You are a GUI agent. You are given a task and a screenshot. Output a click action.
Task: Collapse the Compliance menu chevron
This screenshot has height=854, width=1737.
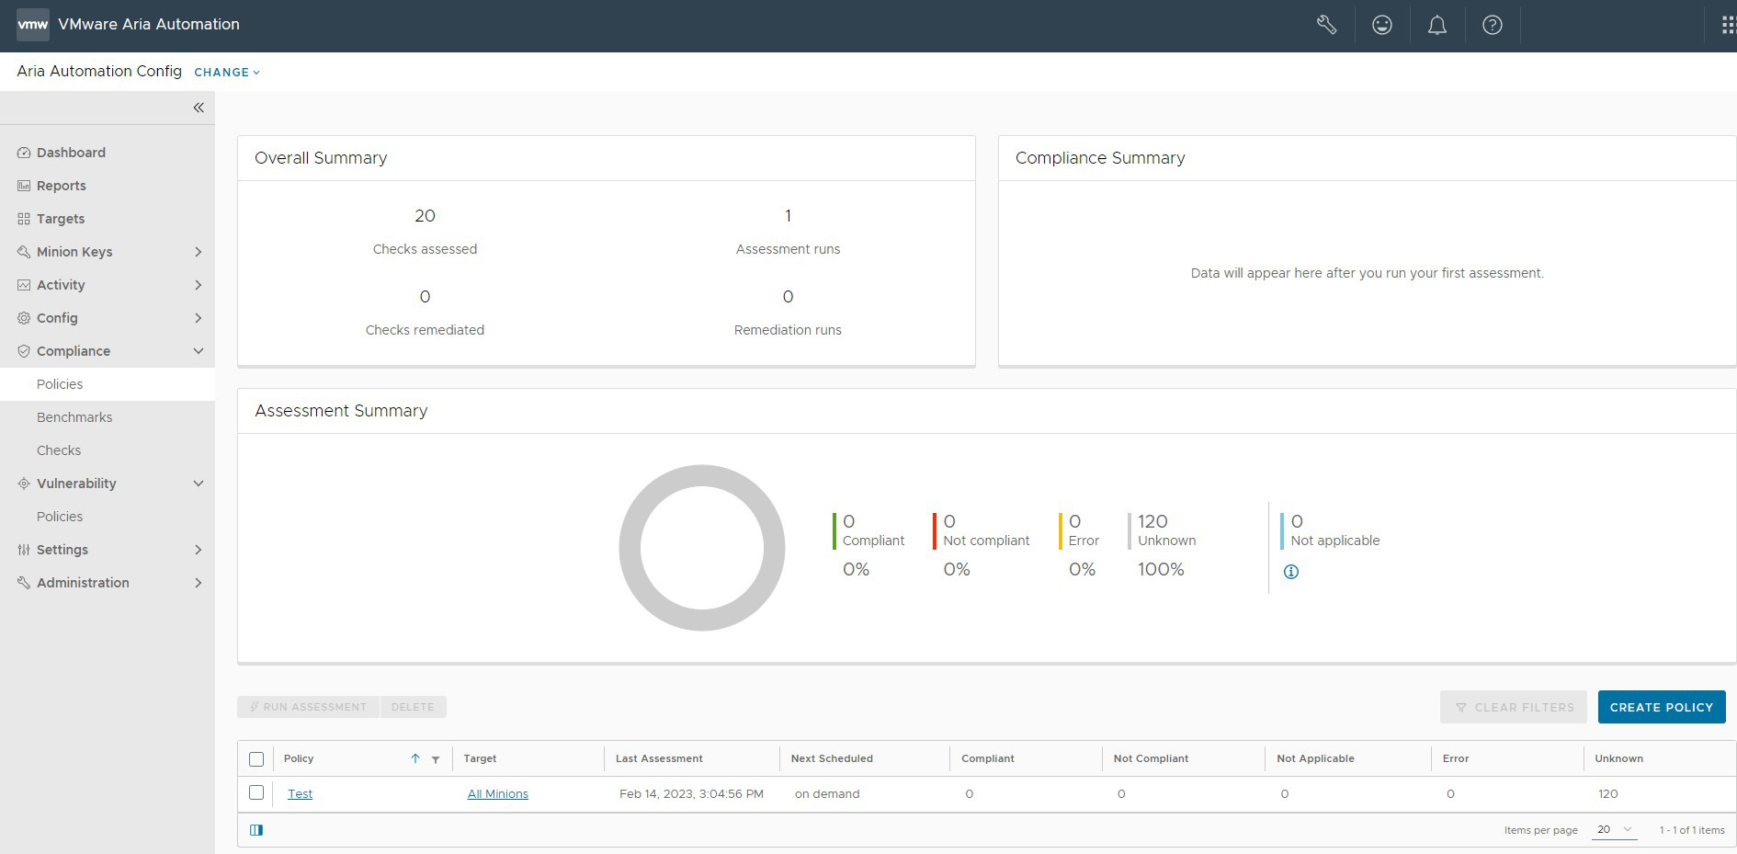point(198,351)
